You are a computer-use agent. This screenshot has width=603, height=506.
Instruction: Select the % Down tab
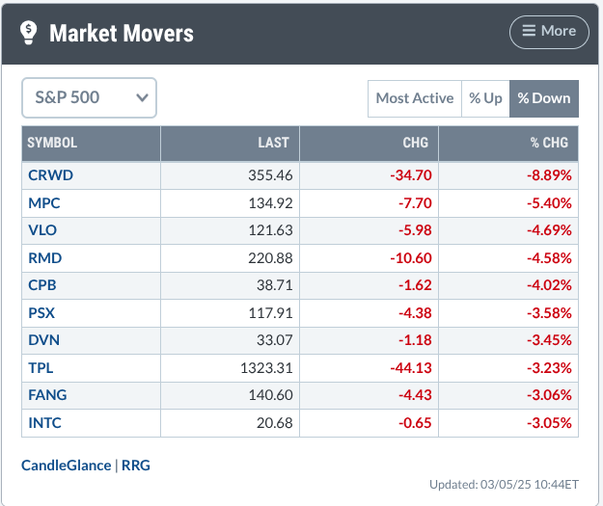[x=544, y=98]
